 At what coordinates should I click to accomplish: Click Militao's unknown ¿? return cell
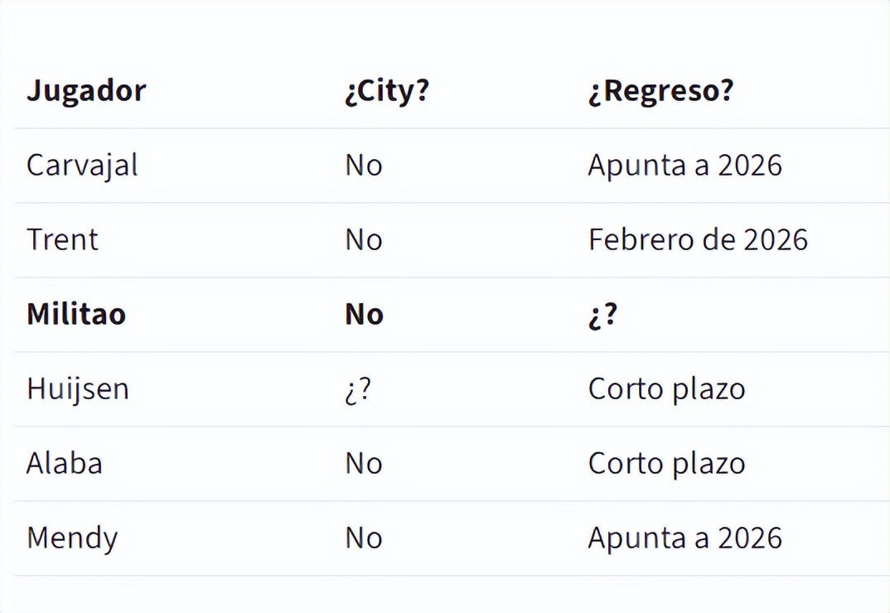[602, 315]
